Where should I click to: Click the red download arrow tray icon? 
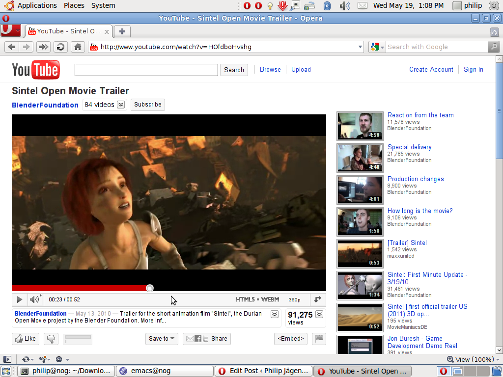[282, 5]
